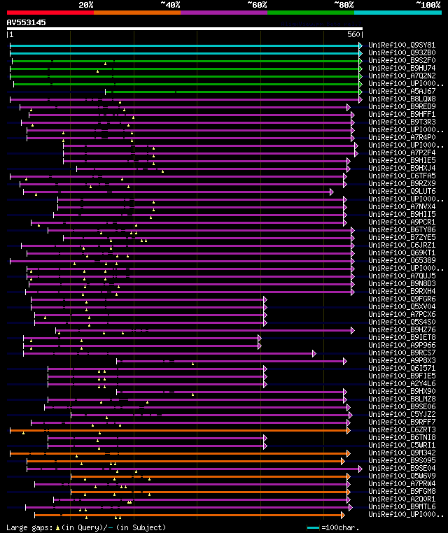Screen dimensions: 448x533
Task: Open hit UniRef100_B9FIE5
Action: (402, 376)
